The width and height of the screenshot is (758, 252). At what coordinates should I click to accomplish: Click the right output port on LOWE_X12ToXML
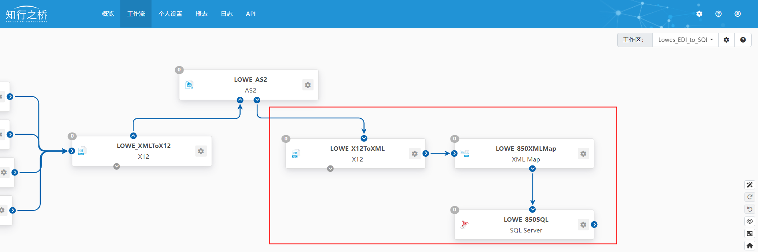tap(426, 154)
